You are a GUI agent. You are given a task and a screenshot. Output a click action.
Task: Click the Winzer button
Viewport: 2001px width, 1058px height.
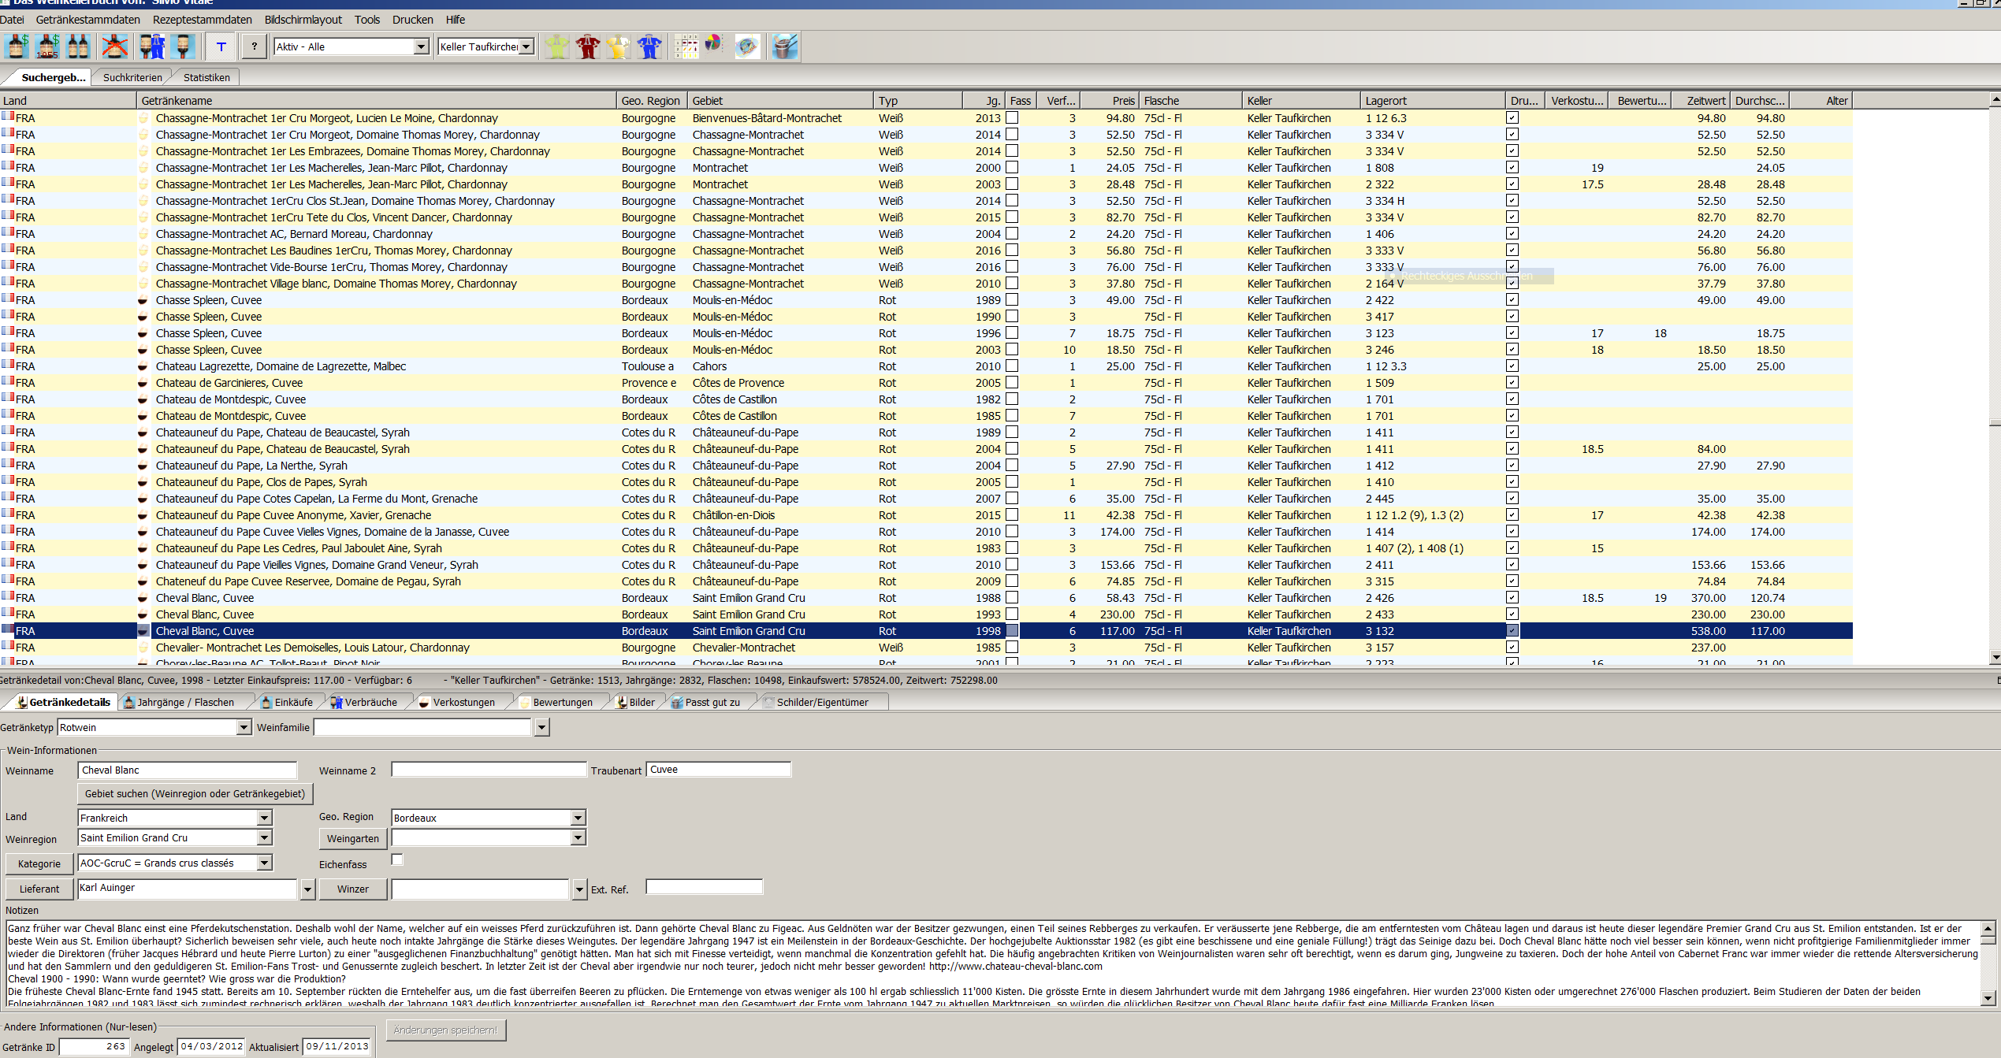click(352, 889)
